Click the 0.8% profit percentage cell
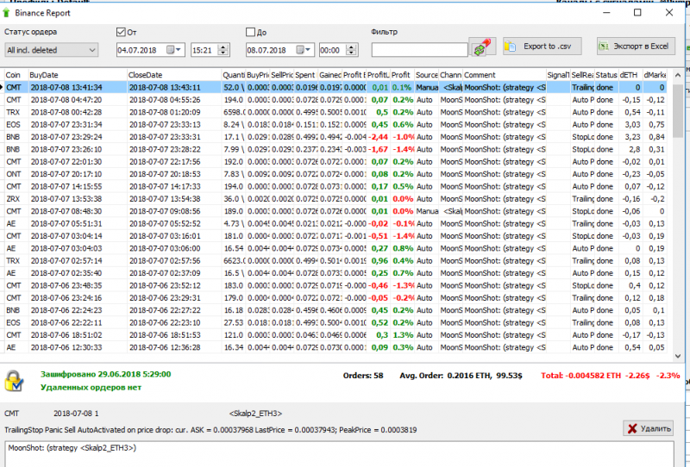This screenshot has width=690, height=467. click(x=403, y=248)
